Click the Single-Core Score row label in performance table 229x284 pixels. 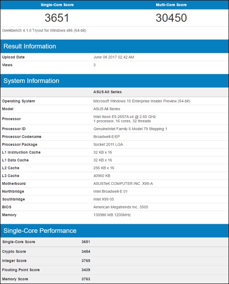click(x=18, y=242)
